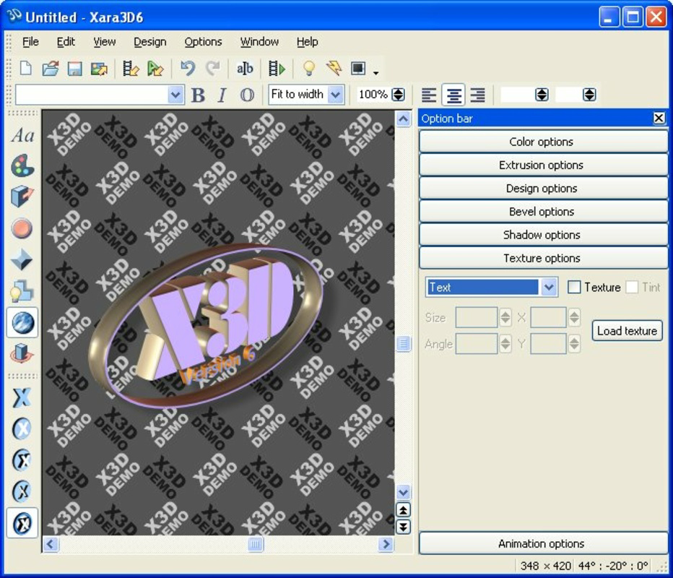The width and height of the screenshot is (673, 578).
Task: Click the disabled Tint checkbox
Action: (632, 287)
